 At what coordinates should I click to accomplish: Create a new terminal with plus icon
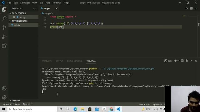(175, 61)
